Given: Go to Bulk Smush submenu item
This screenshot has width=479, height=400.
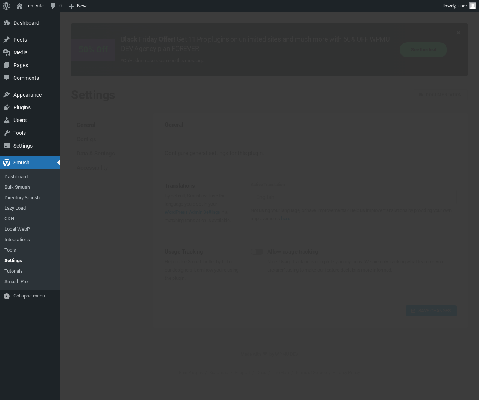Looking at the screenshot, I should click(17, 187).
